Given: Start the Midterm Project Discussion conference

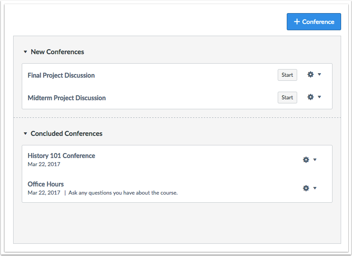Looking at the screenshot, I should pos(287,98).
